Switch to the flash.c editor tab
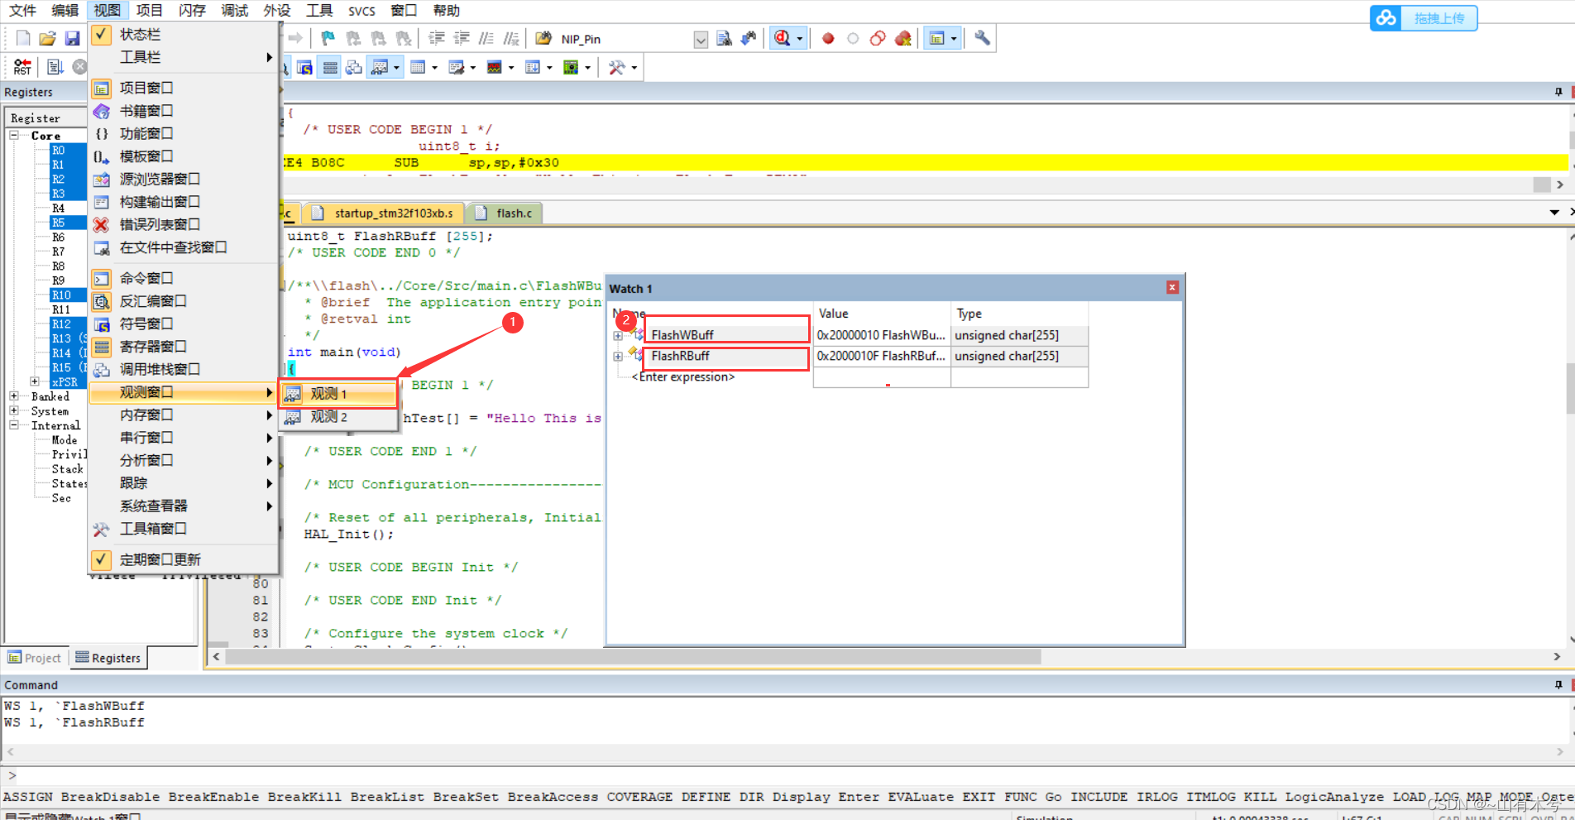This screenshot has height=820, width=1575. (x=504, y=213)
